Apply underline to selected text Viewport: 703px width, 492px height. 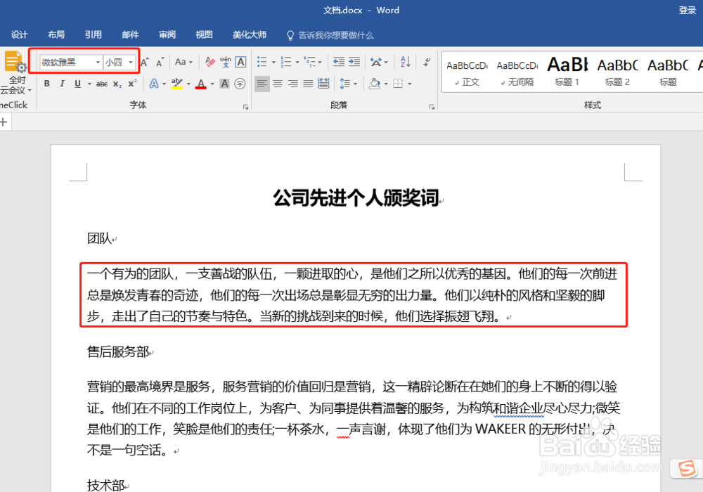[x=77, y=84]
